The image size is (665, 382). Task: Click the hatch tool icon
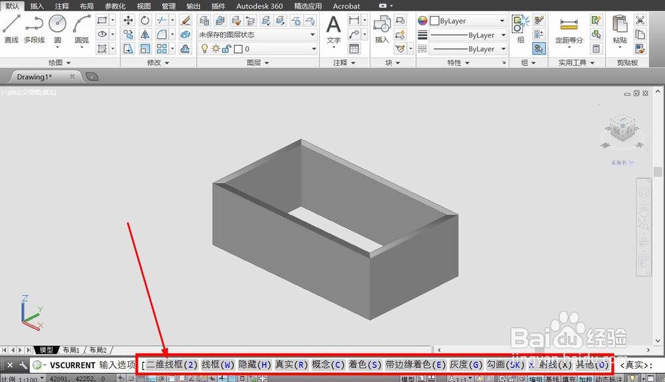point(102,48)
